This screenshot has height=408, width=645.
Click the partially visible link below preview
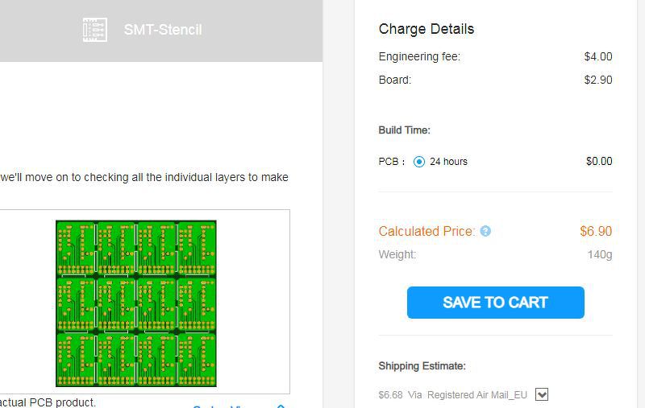[234, 405]
